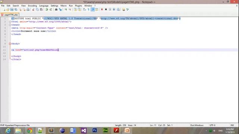Viewport: 239px width, 134px height.
Task: Click the UTF-8 encoding status entry
Action: pos(212,125)
